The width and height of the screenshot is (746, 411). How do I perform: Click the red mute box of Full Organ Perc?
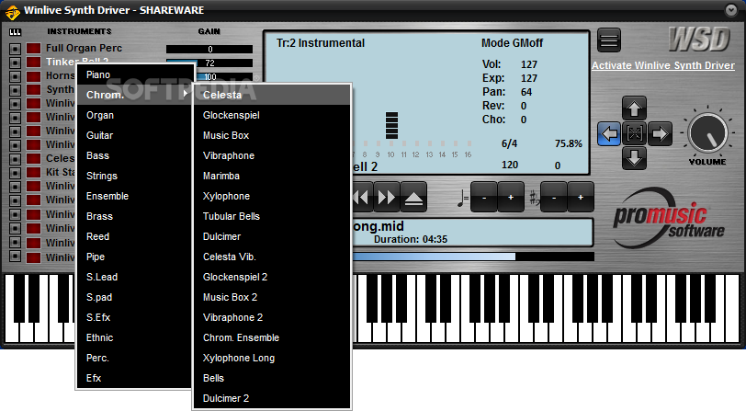tap(33, 49)
